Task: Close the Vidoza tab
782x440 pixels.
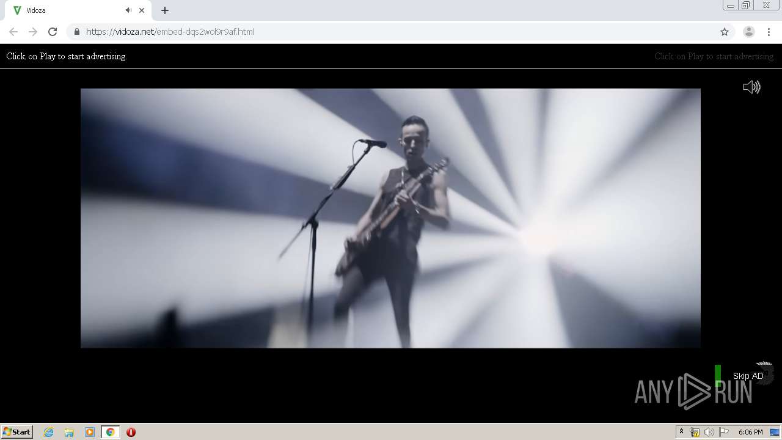Action: click(x=142, y=10)
